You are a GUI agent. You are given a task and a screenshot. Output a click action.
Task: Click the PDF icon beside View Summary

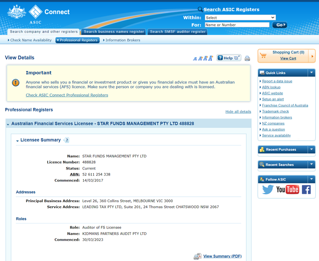(197, 256)
